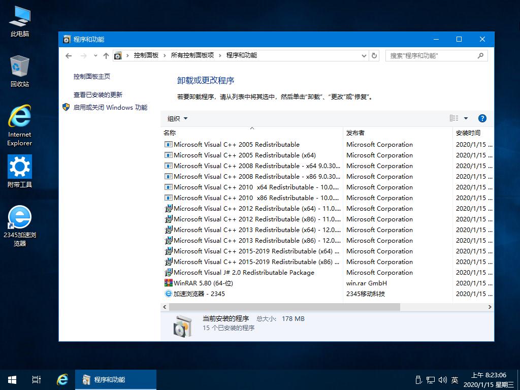520x390 pixels.
Task: Expand the recent locations dropdown arrow
Action: pos(95,56)
